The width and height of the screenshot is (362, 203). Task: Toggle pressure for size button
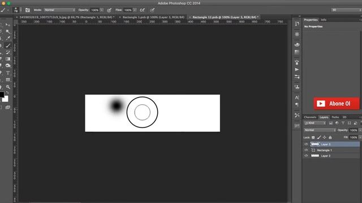point(152,10)
